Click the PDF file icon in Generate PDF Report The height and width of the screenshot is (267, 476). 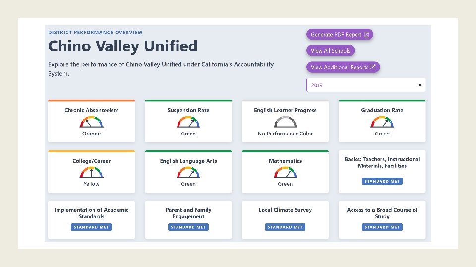tap(366, 34)
